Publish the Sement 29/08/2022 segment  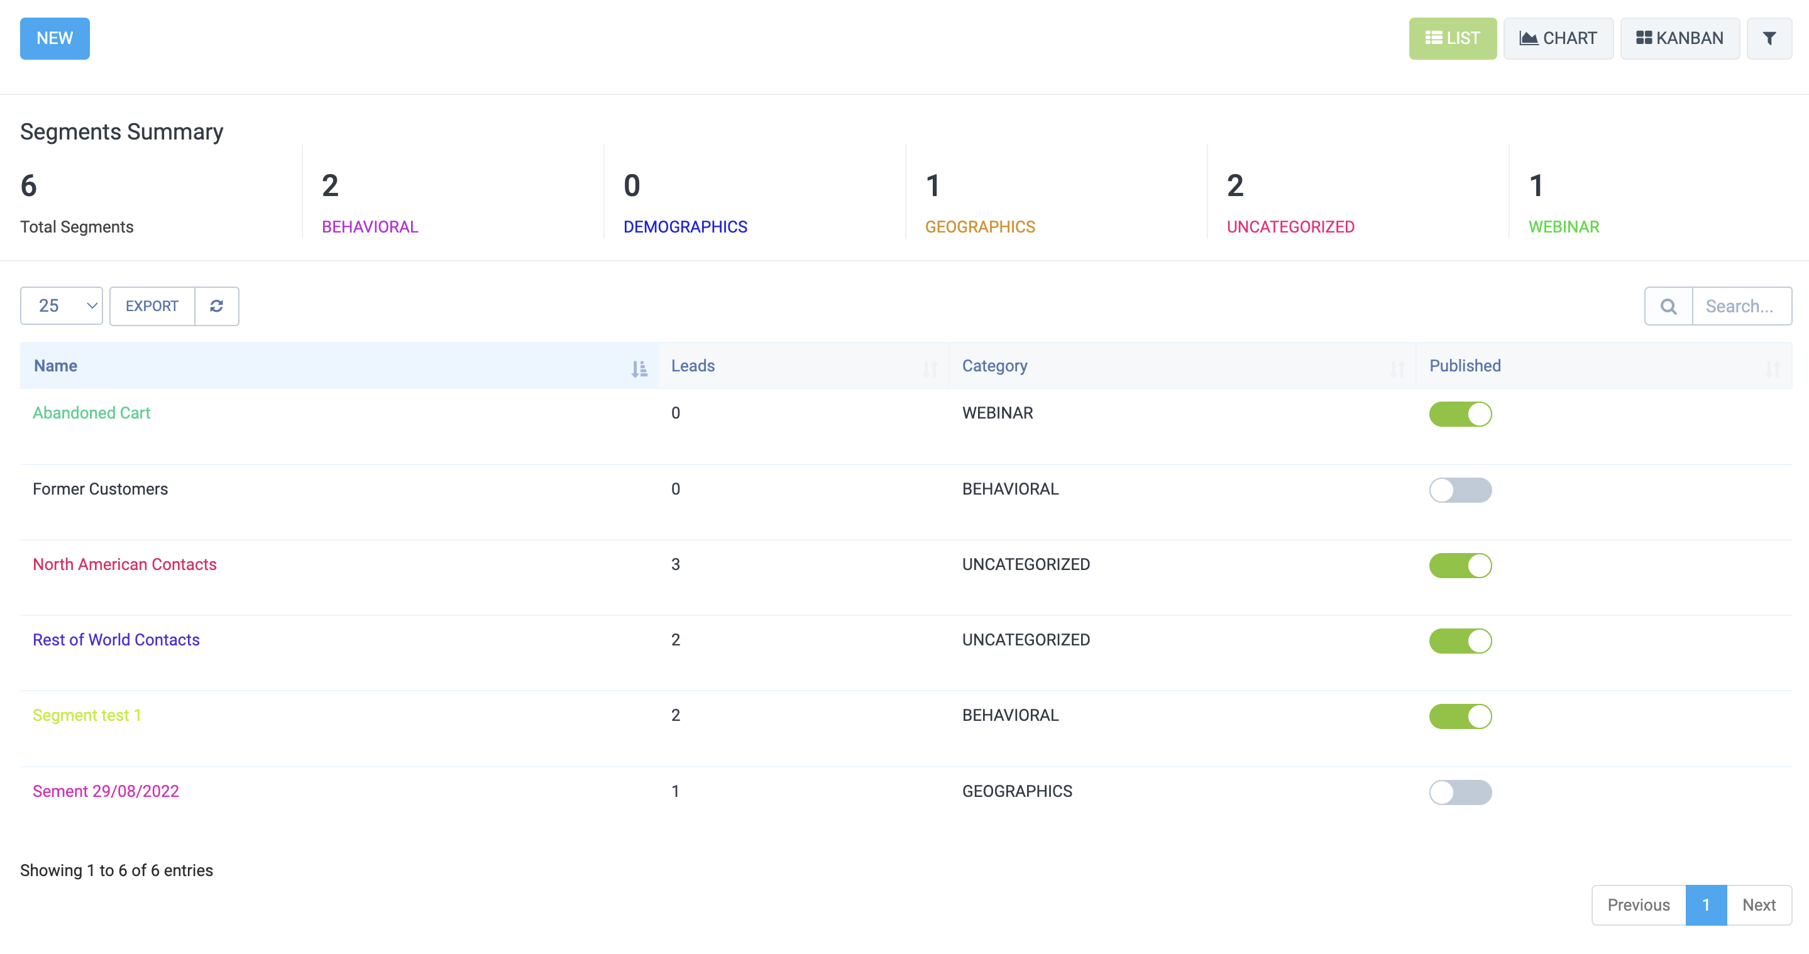[x=1460, y=792]
